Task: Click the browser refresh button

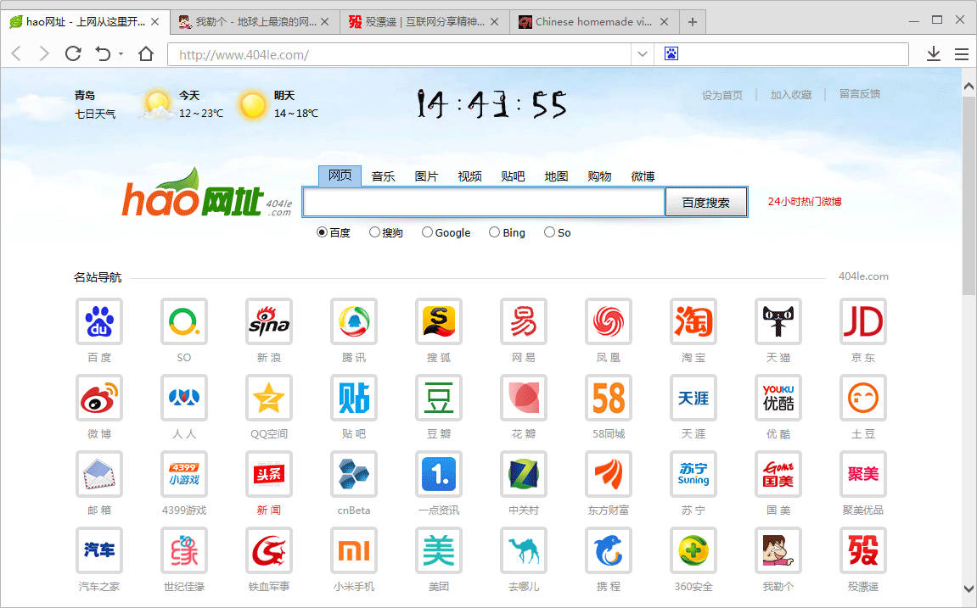Action: click(x=73, y=54)
